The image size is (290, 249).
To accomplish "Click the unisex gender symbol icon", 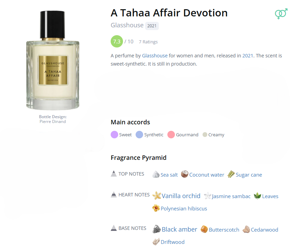I will (x=281, y=14).
